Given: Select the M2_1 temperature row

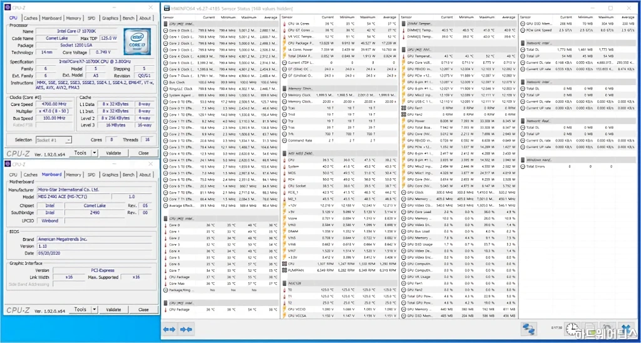Looking at the screenshot, I should pyautogui.click(x=340, y=198).
